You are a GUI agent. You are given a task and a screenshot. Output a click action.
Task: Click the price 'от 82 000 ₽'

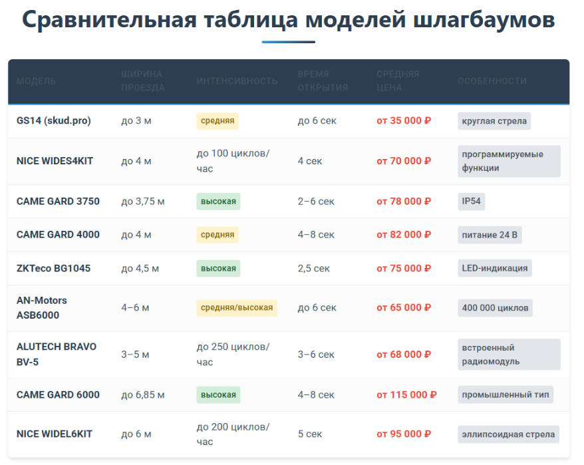(404, 234)
